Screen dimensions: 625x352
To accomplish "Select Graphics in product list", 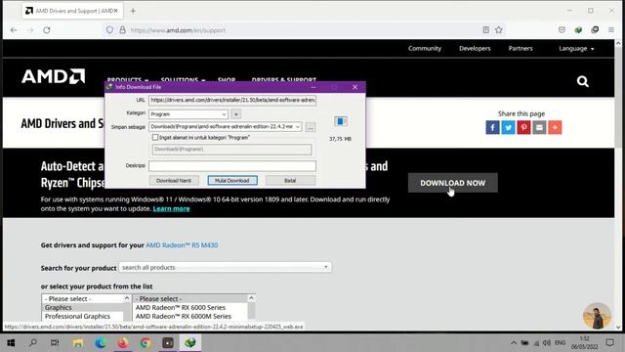I will [x=59, y=307].
